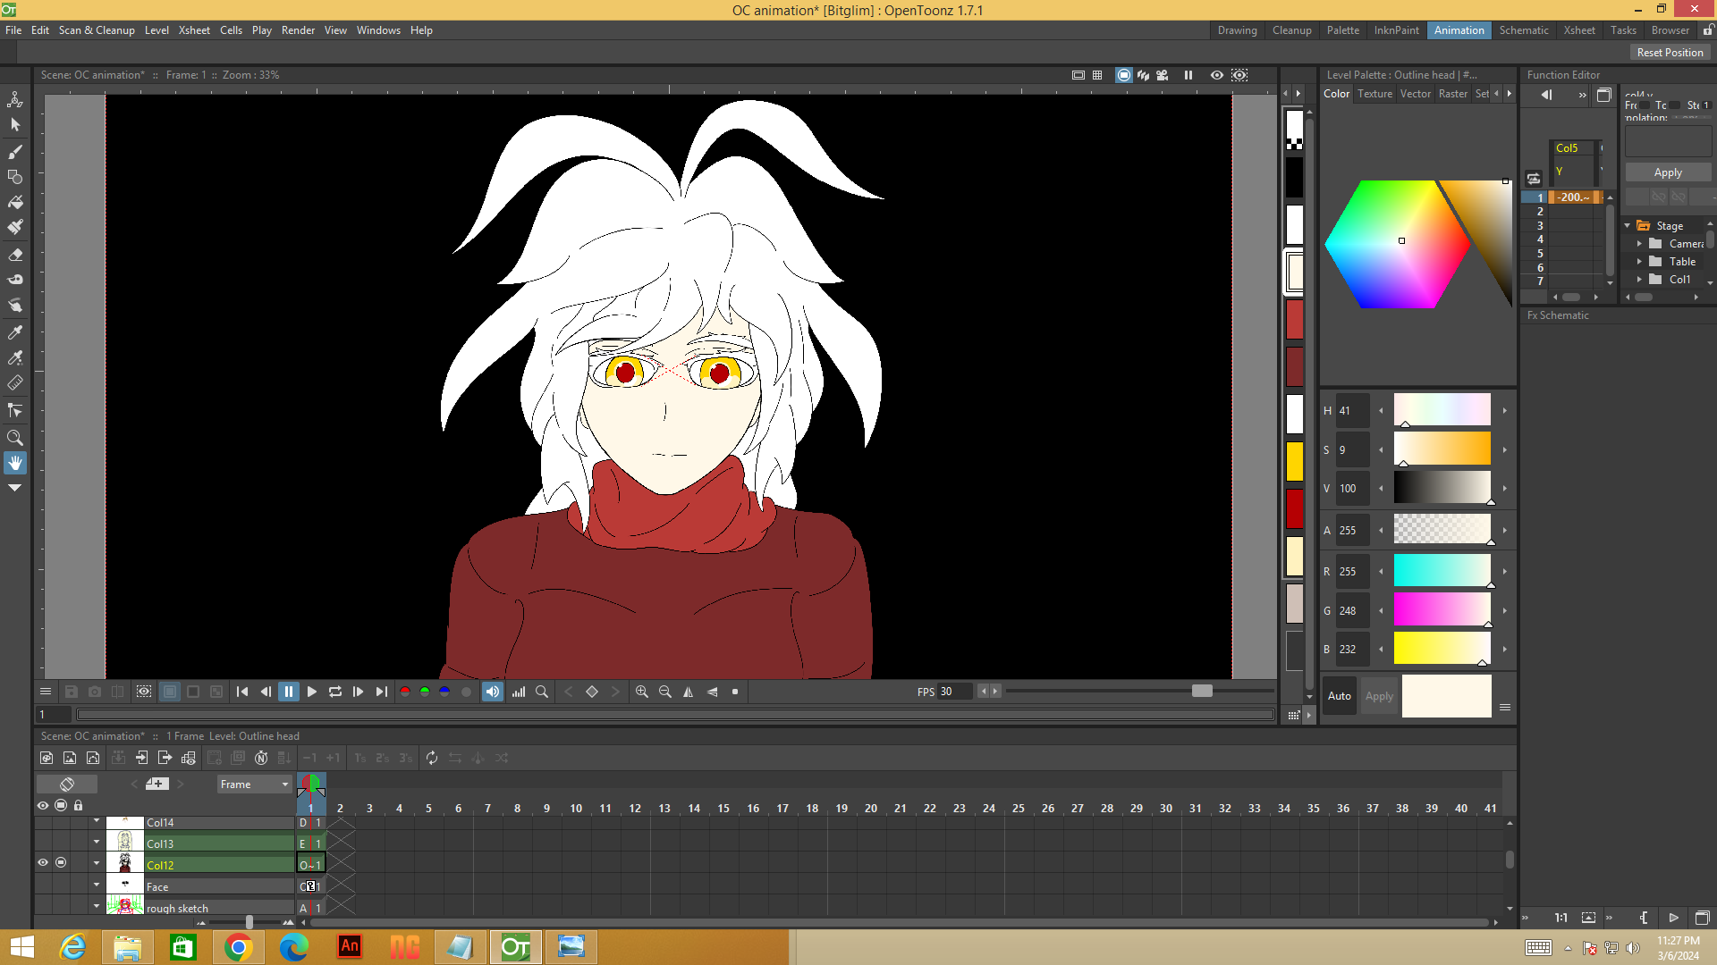Screen dimensions: 1717x965
Task: Toggle the red channel display
Action: [x=405, y=692]
